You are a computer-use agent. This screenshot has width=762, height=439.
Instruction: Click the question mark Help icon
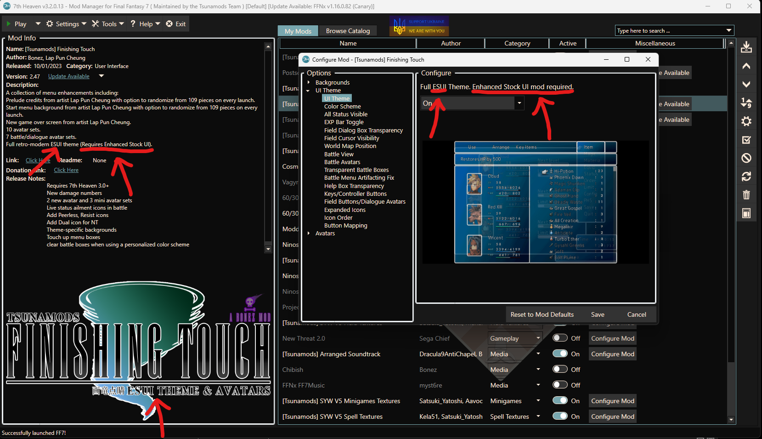(133, 24)
